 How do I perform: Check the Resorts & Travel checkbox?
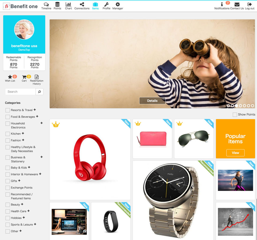click(7, 110)
